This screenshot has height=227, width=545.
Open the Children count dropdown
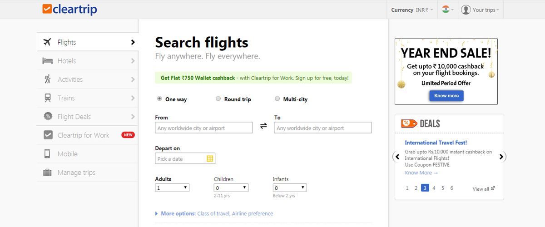point(231,188)
